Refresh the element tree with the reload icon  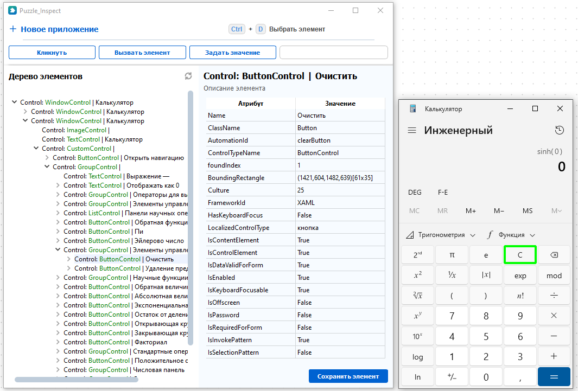pyautogui.click(x=188, y=76)
